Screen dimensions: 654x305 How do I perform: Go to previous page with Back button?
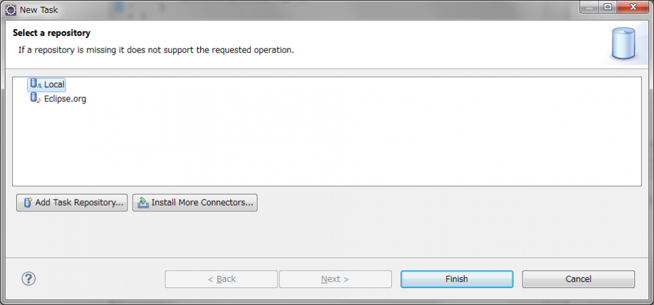pos(221,279)
